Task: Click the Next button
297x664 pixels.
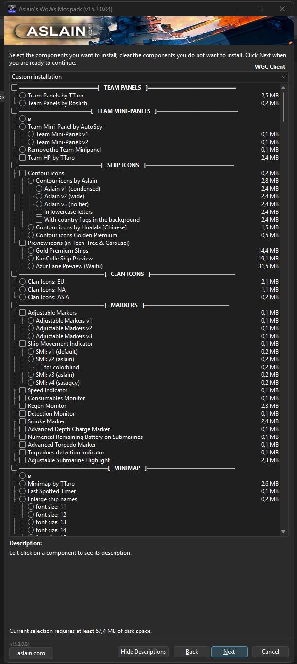Action: point(229,652)
